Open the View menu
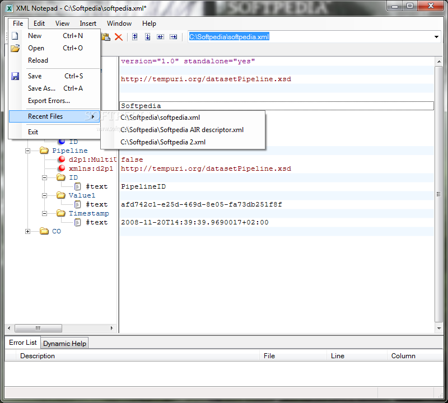The image size is (448, 403). pos(62,24)
